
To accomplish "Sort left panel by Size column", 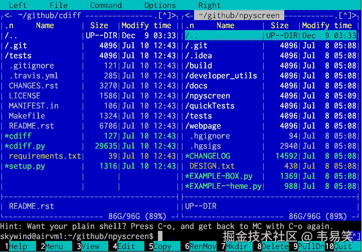I will click(x=99, y=26).
